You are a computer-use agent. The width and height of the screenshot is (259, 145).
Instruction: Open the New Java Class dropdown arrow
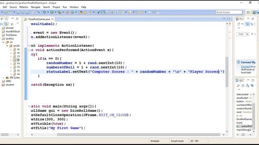pyautogui.click(x=76, y=12)
